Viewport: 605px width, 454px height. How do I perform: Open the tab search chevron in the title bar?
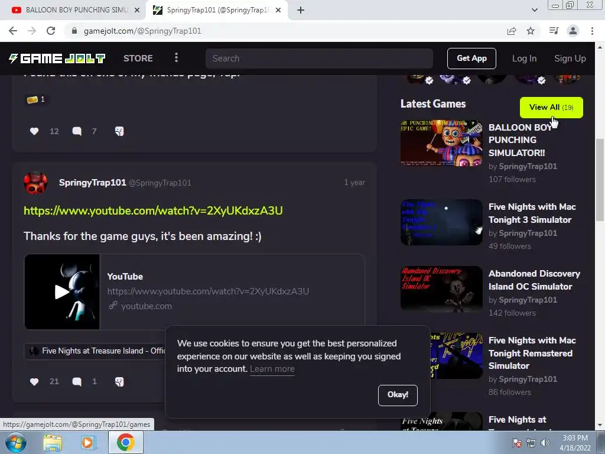point(534,10)
